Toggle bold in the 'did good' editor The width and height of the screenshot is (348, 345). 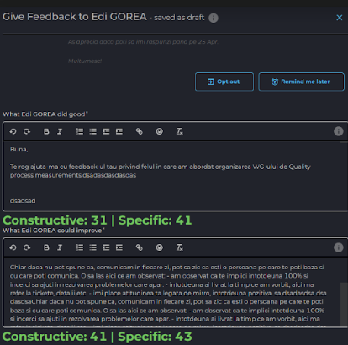pos(46,131)
